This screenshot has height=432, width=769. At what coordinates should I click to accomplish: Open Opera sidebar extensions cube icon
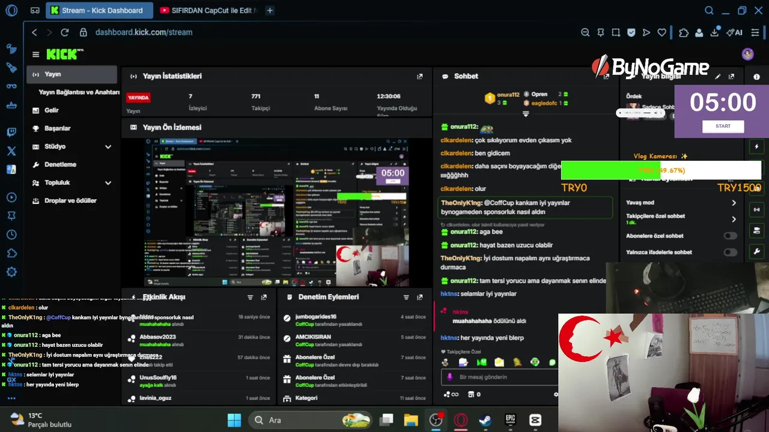[11, 253]
